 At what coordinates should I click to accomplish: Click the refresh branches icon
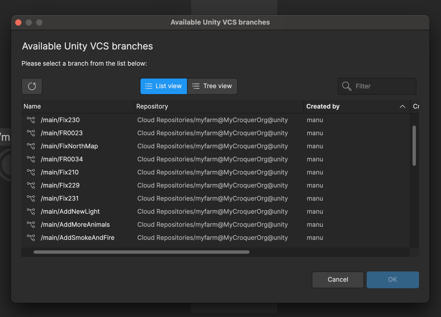32,86
